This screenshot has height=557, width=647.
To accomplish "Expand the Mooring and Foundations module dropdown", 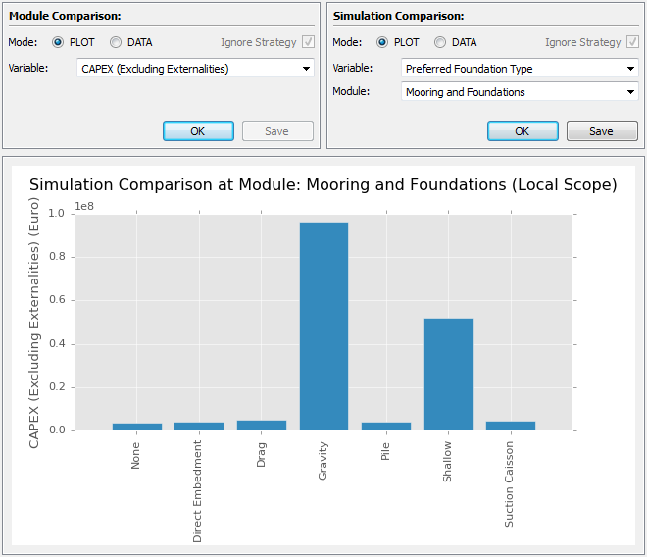I will 520,92.
